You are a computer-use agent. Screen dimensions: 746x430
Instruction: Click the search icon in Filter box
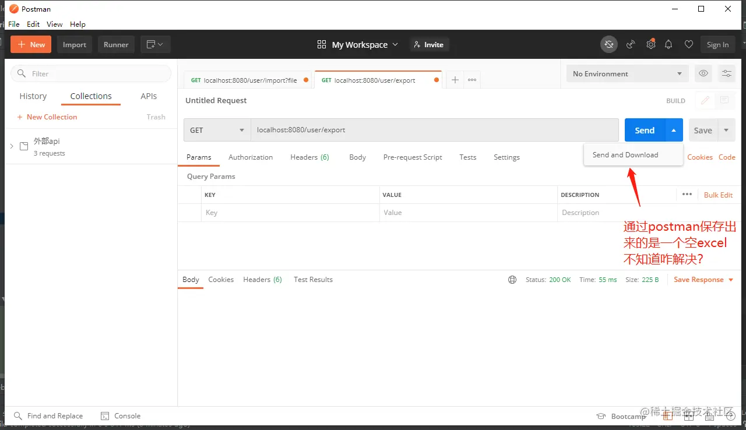coord(22,73)
